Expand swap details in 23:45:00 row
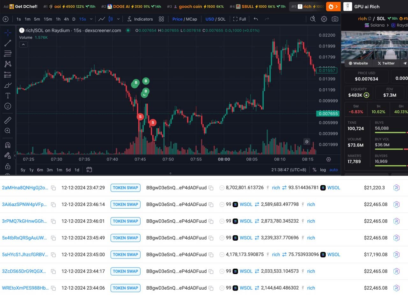 pos(222,254)
